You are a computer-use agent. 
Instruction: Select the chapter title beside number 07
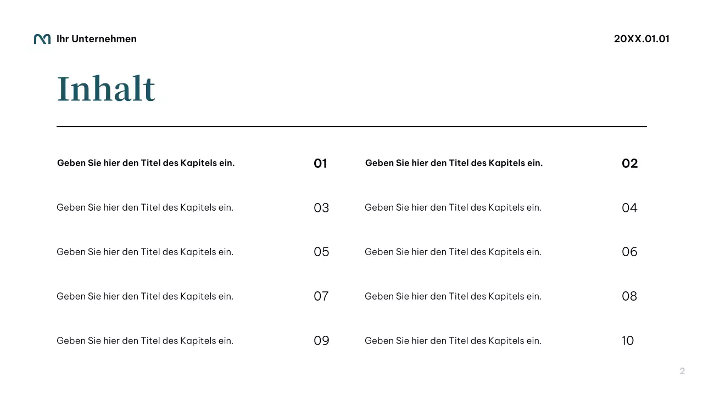click(x=145, y=296)
